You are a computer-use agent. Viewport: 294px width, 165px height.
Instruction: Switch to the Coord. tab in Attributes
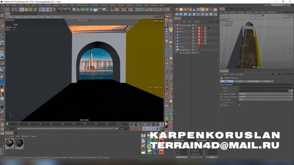coord(240,82)
